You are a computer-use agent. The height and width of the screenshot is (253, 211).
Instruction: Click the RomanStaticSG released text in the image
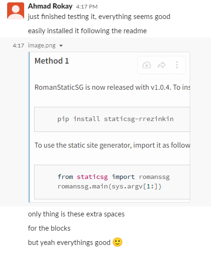click(x=112, y=87)
